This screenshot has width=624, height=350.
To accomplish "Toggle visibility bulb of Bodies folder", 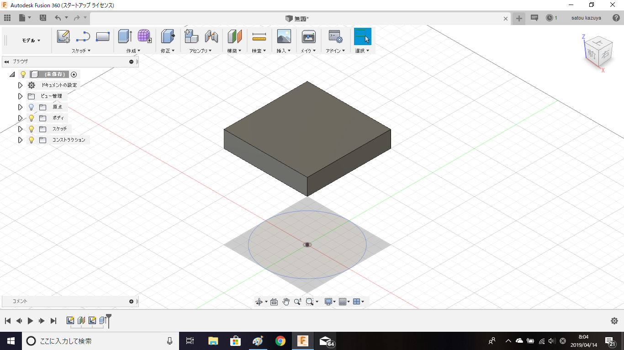I will [31, 118].
